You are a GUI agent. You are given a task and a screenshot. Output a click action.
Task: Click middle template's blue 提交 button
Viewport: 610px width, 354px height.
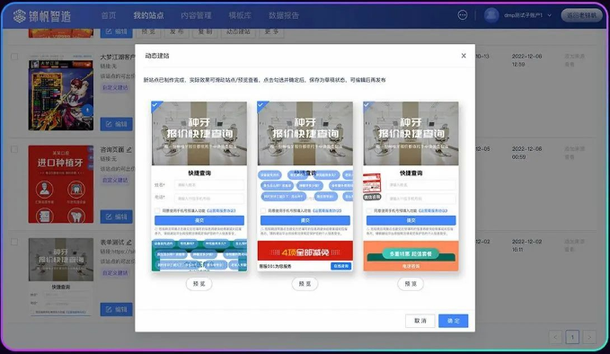point(305,220)
